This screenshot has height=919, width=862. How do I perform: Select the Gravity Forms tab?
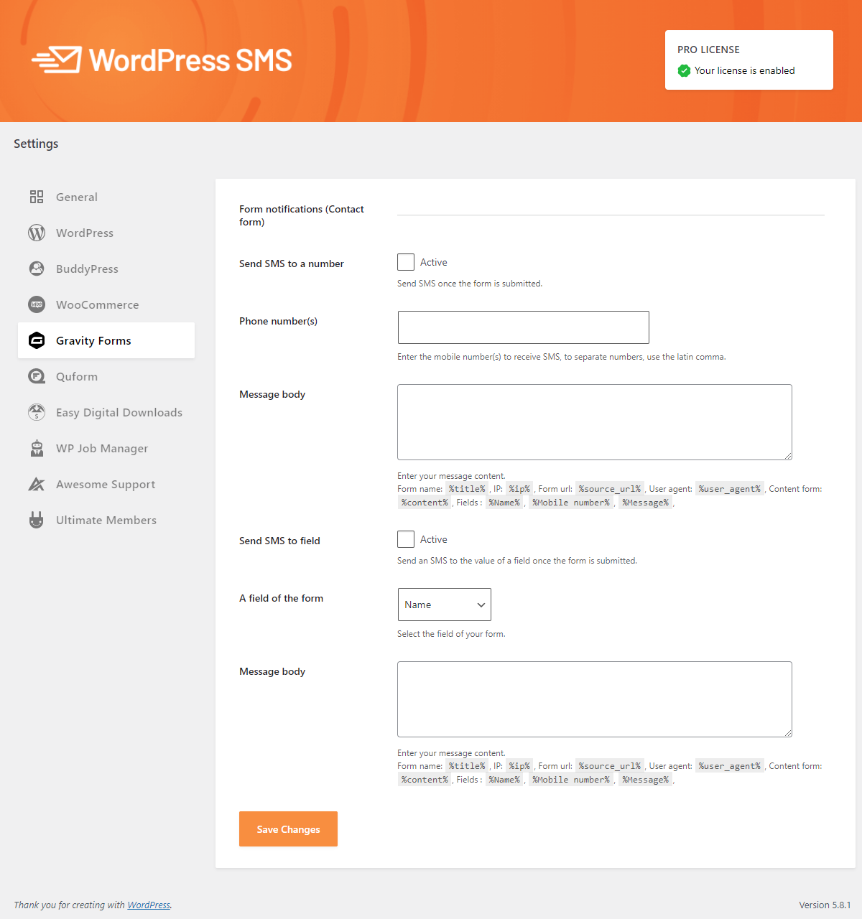(106, 340)
